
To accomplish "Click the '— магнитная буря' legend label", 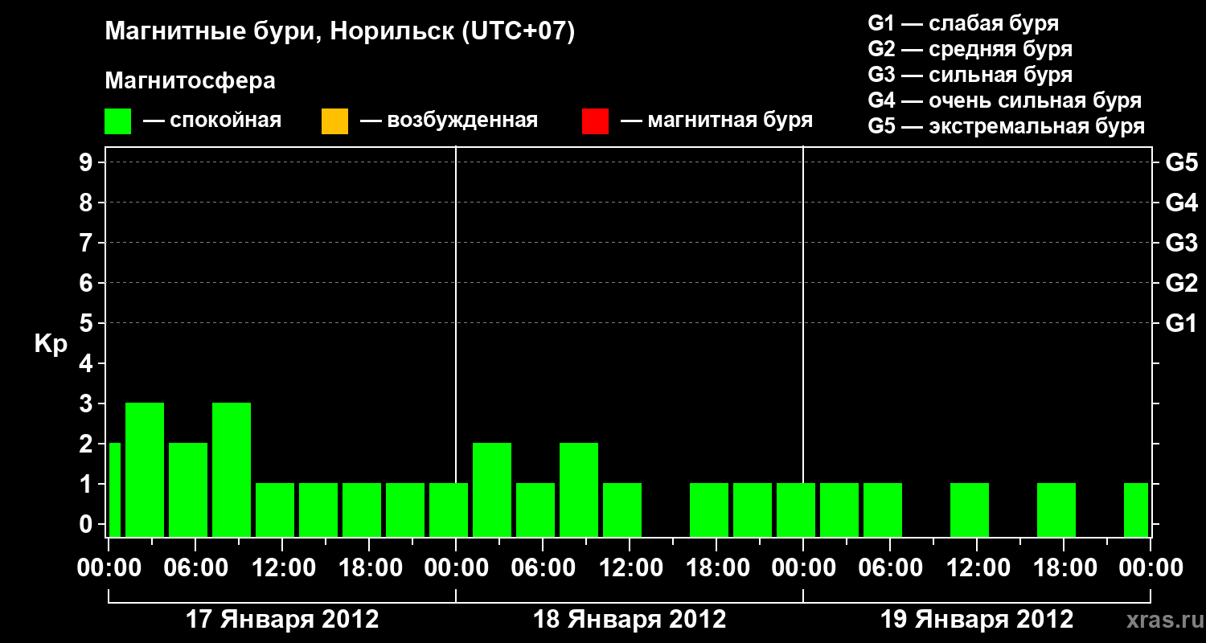I will (717, 121).
